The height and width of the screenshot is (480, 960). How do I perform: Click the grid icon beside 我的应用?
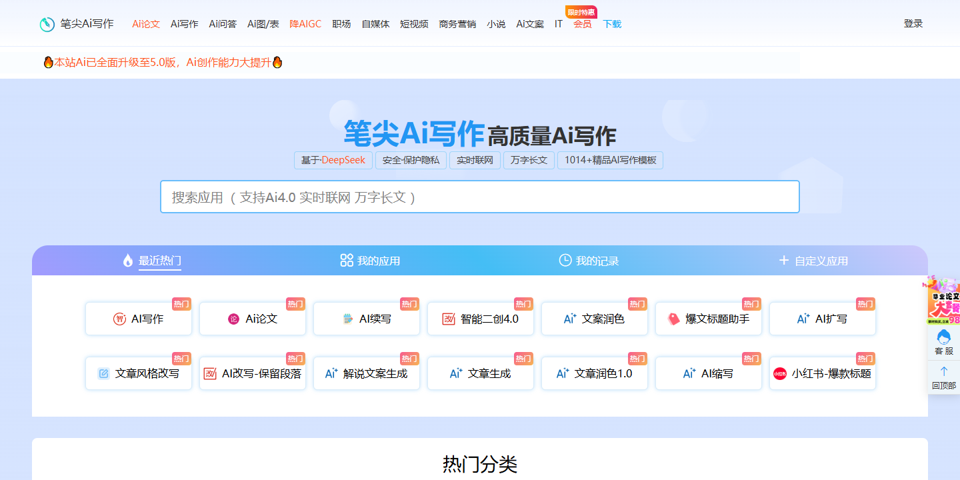pyautogui.click(x=347, y=261)
